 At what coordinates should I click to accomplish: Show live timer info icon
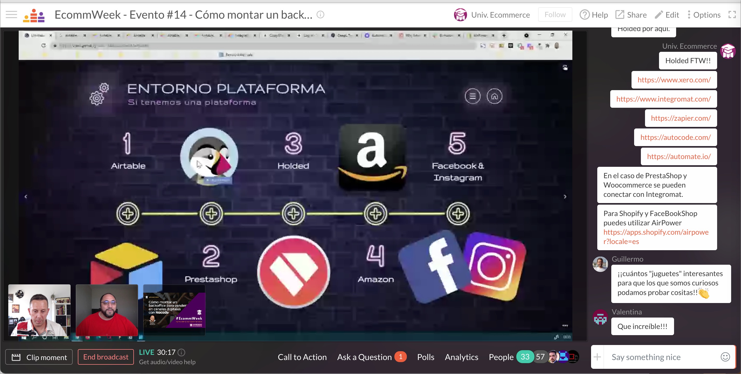pyautogui.click(x=181, y=352)
